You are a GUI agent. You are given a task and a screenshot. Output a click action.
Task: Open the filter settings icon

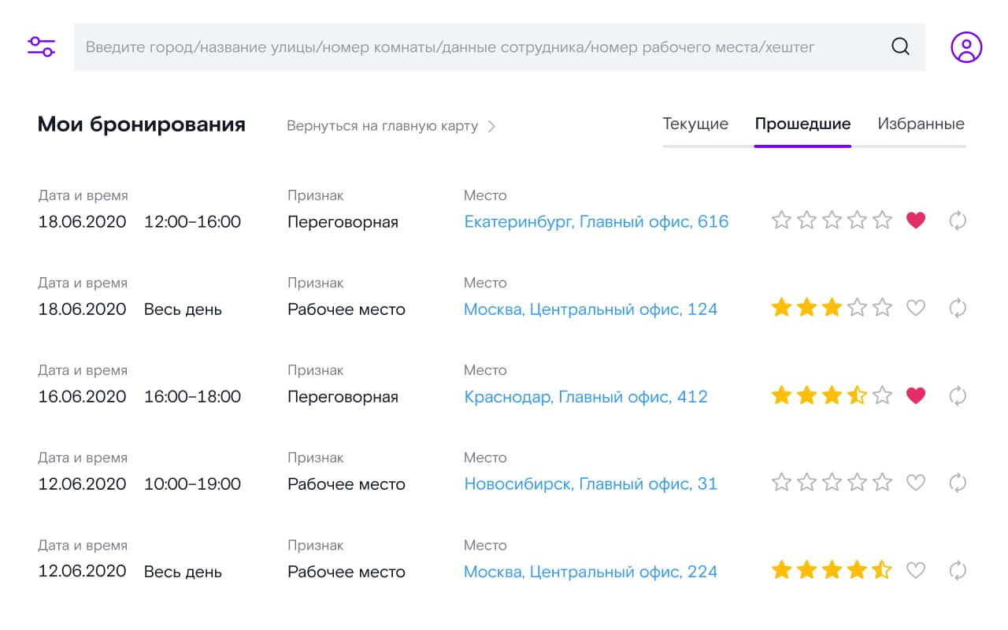coord(41,46)
